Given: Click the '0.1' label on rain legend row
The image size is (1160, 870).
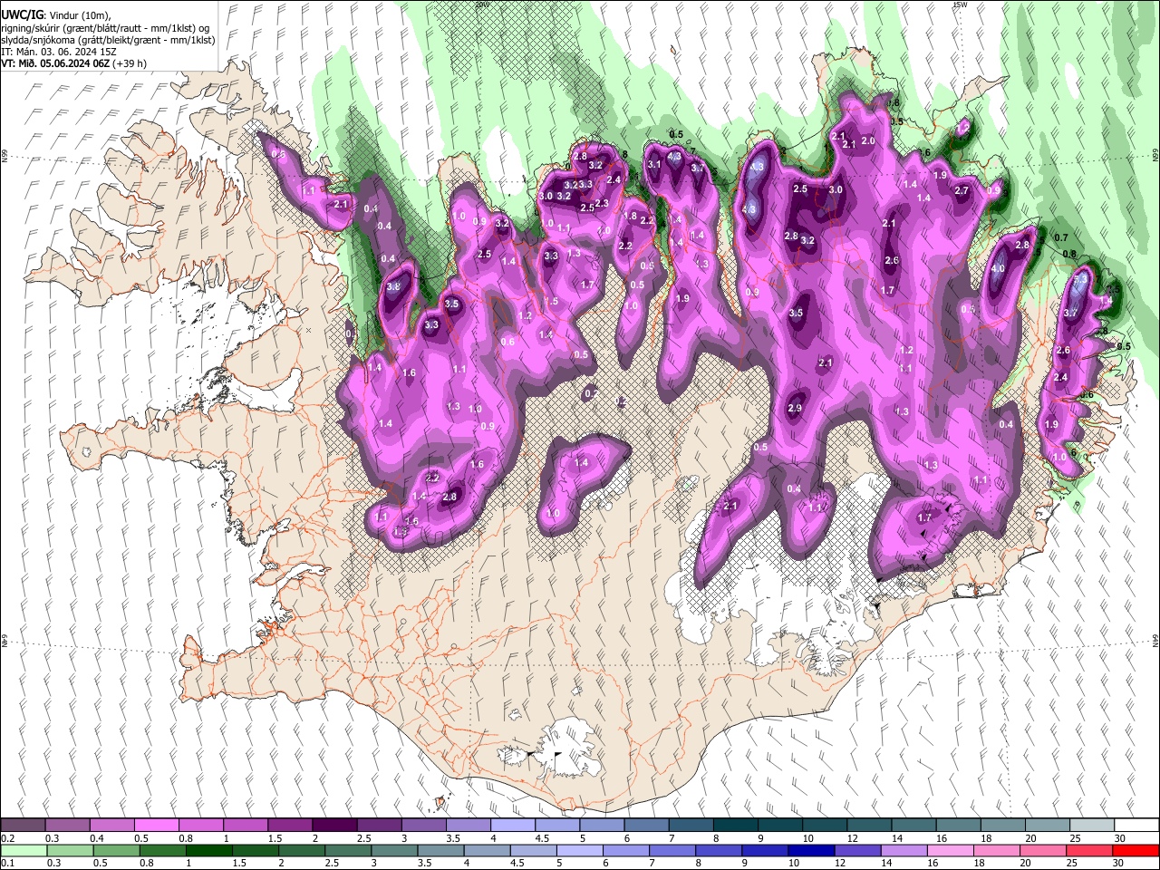Looking at the screenshot, I should click(7, 864).
